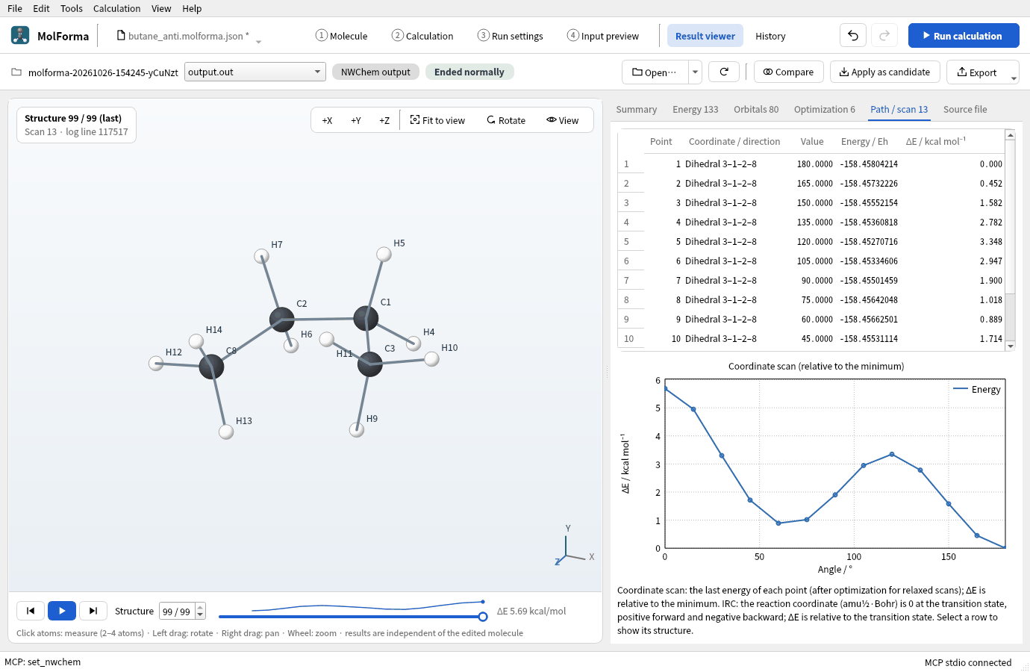This screenshot has width=1030, height=672.
Task: Click the redo arrow button
Action: (x=884, y=35)
